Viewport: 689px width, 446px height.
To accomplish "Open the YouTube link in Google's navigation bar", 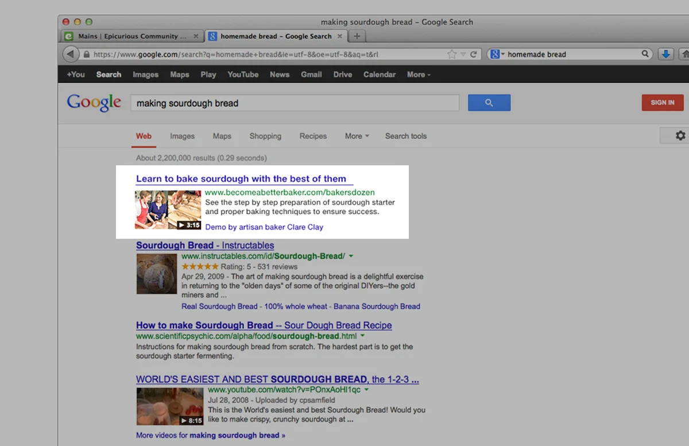I will pyautogui.click(x=243, y=74).
